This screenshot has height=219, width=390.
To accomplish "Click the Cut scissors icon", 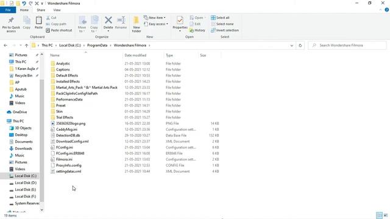I will [x=48, y=18].
